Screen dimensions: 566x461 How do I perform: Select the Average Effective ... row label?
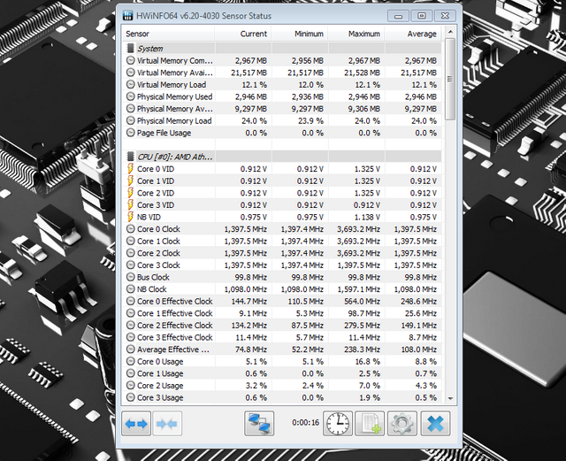[x=173, y=350]
